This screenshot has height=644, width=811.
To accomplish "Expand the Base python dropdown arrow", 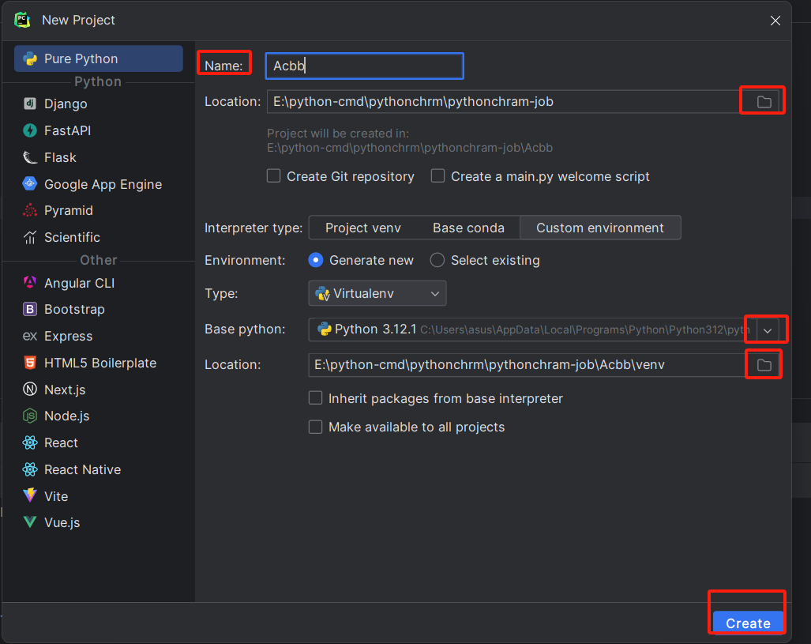I will [768, 330].
